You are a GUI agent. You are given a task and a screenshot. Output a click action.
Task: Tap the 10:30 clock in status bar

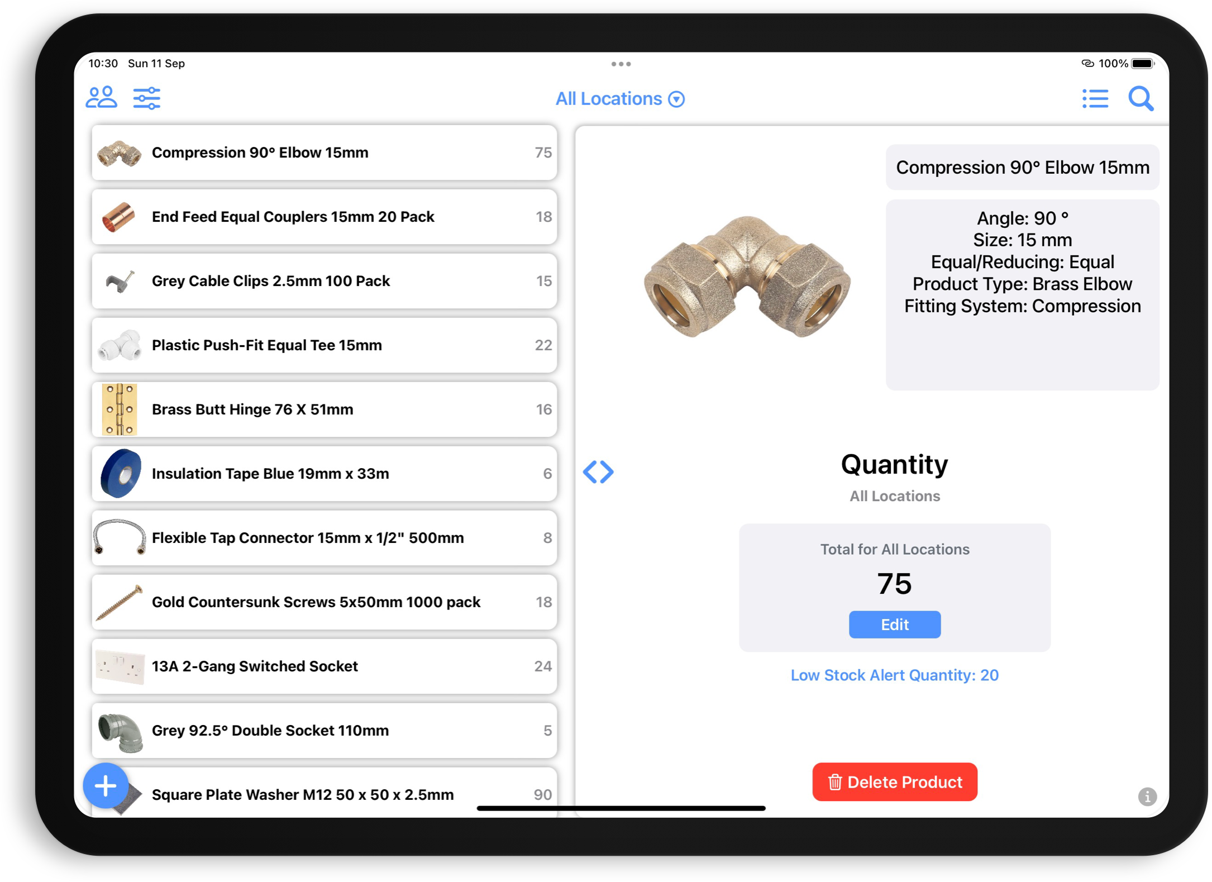(x=103, y=64)
